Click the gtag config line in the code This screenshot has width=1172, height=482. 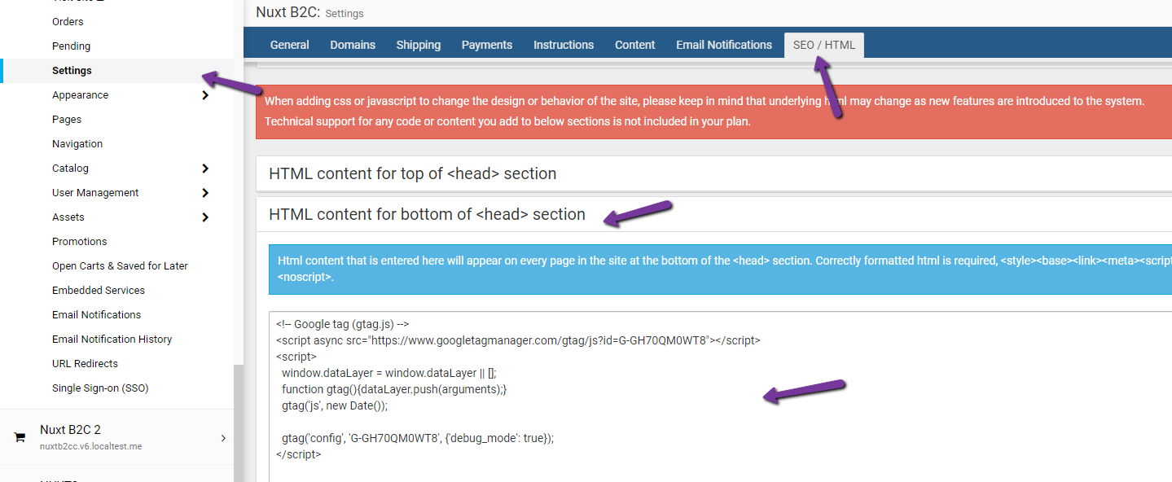pos(418,438)
